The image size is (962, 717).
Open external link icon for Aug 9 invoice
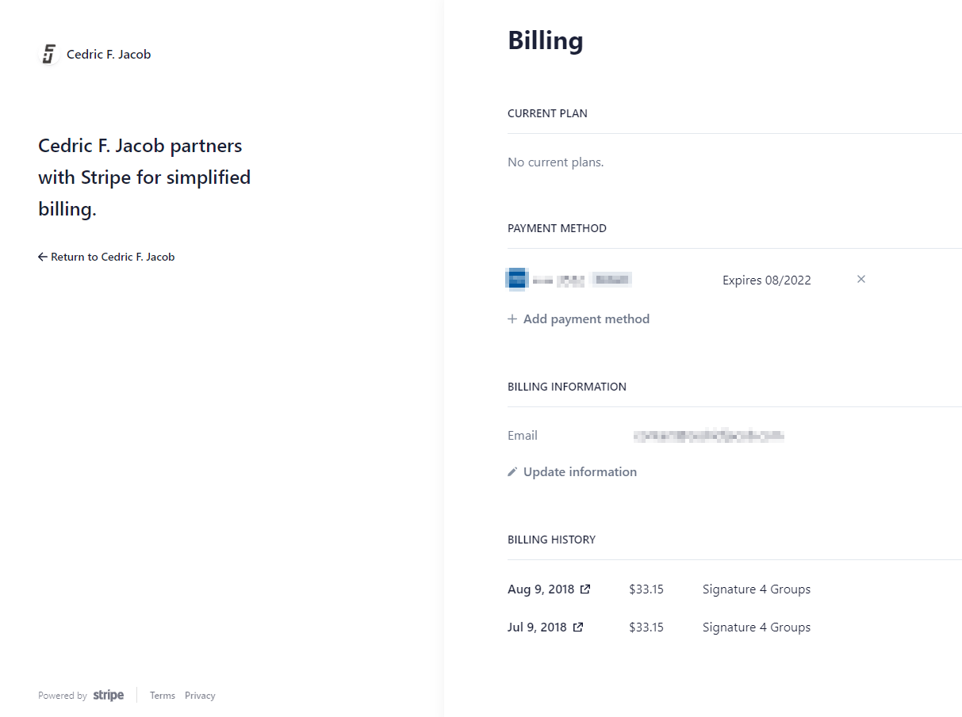[585, 589]
